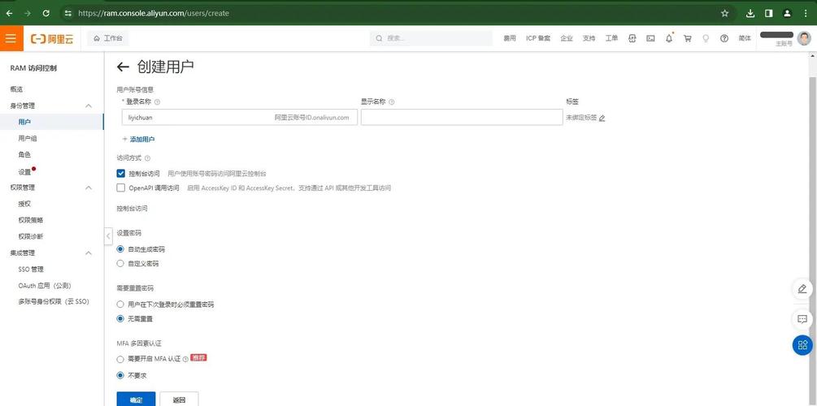Collapse the sidebar with the side arrow handle
The width and height of the screenshot is (817, 406).
[108, 235]
